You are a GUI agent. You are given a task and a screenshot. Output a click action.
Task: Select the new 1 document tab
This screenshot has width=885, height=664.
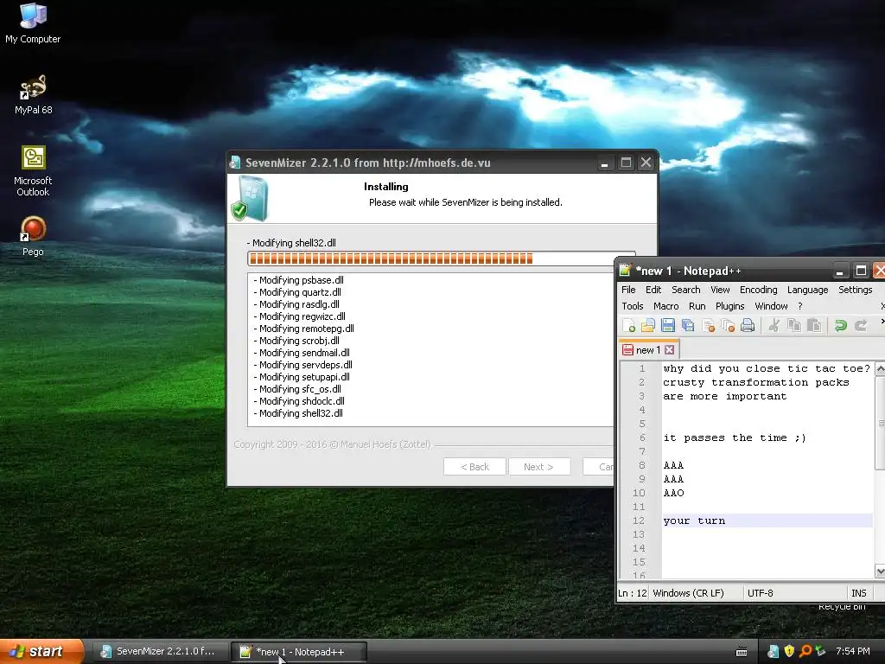pyautogui.click(x=648, y=350)
